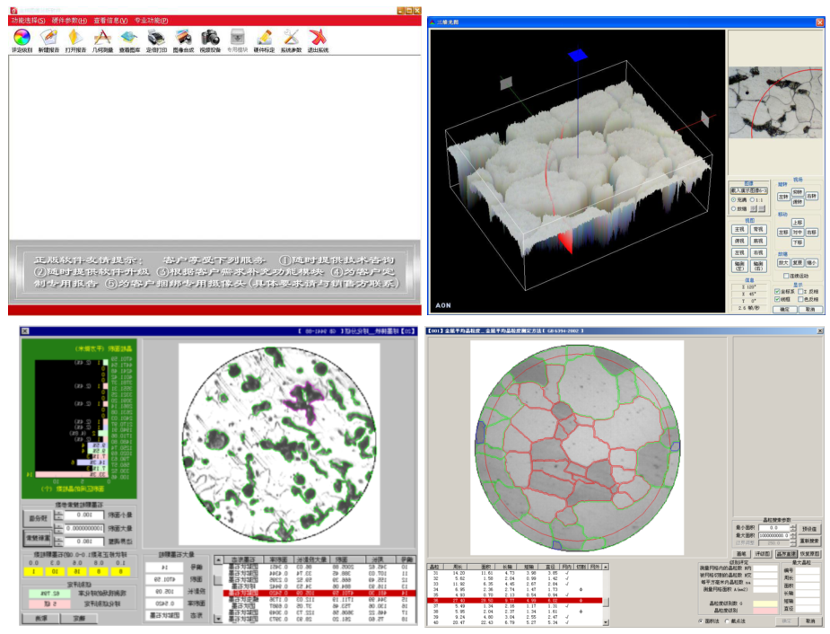The width and height of the screenshot is (830, 634).
Task: Open the 系统参数 settings icon
Action: [x=291, y=38]
